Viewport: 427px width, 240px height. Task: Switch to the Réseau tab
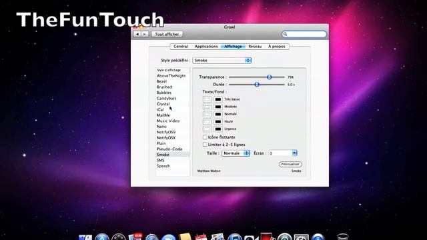coord(255,46)
